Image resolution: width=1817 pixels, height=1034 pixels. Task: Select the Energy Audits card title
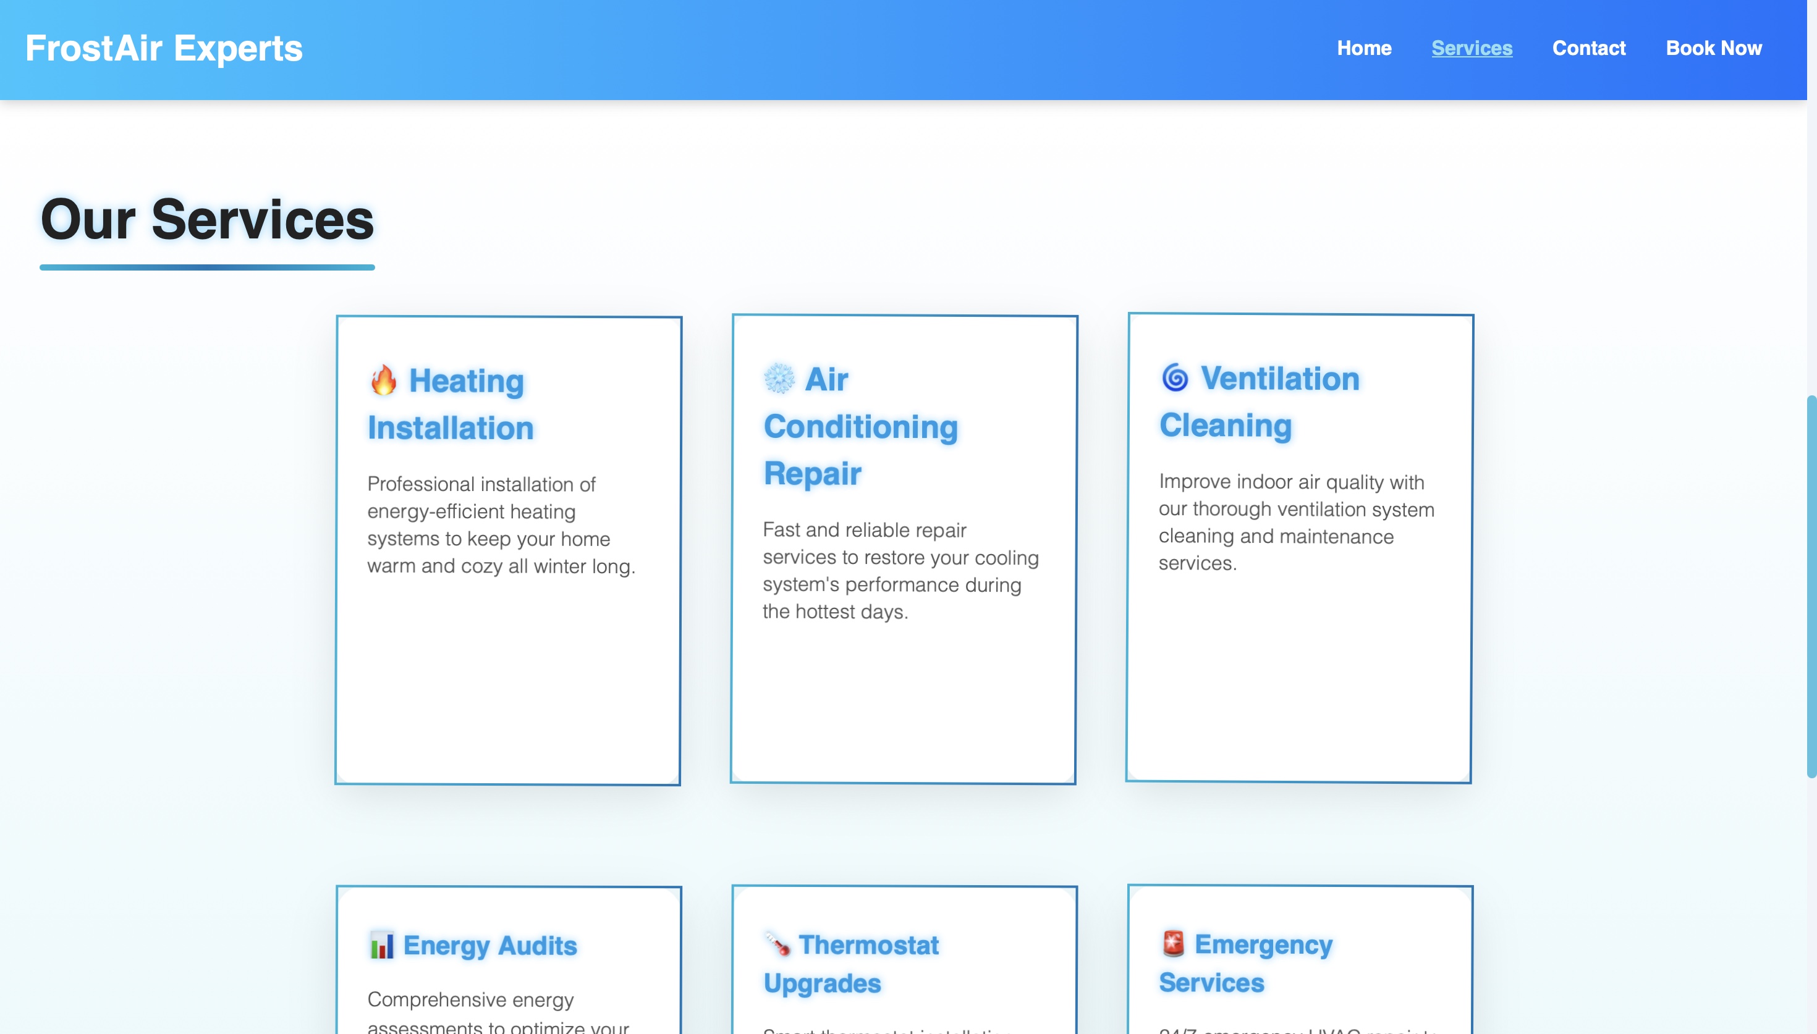point(472,945)
